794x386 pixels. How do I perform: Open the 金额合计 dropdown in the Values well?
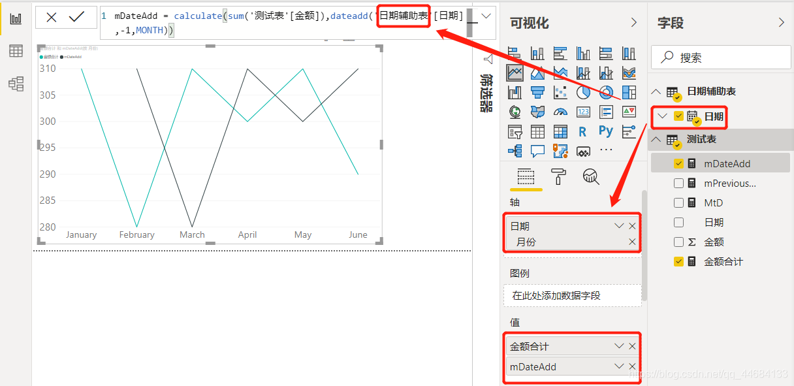tap(618, 345)
